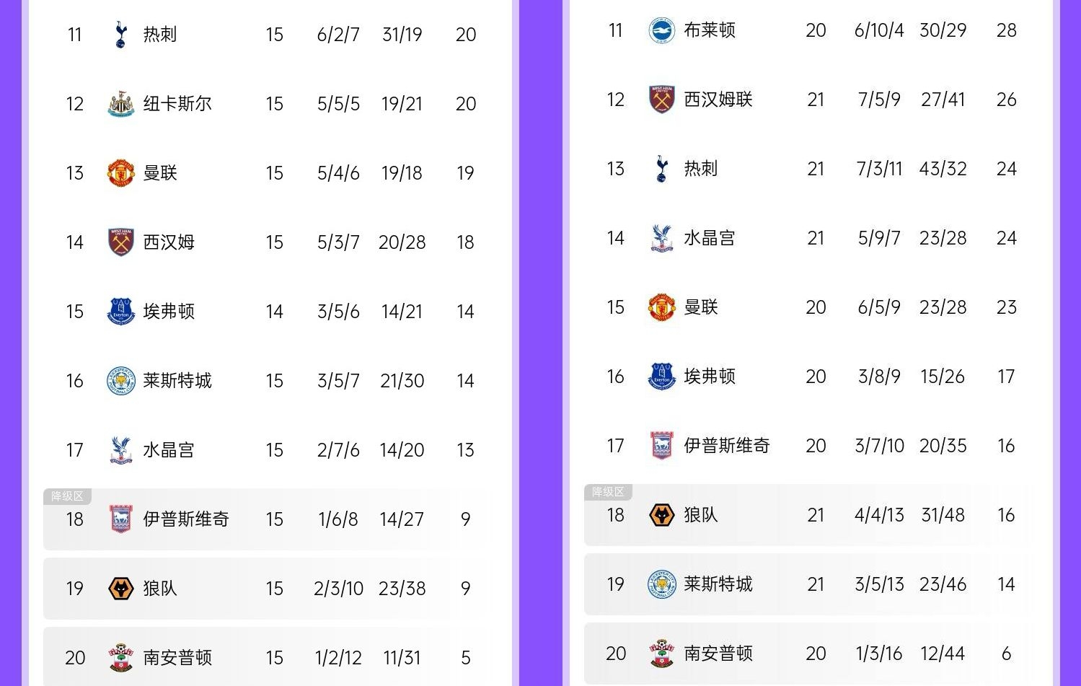The width and height of the screenshot is (1081, 686).
Task: Click the Southampton crest with 5 points
Action: coord(120,658)
